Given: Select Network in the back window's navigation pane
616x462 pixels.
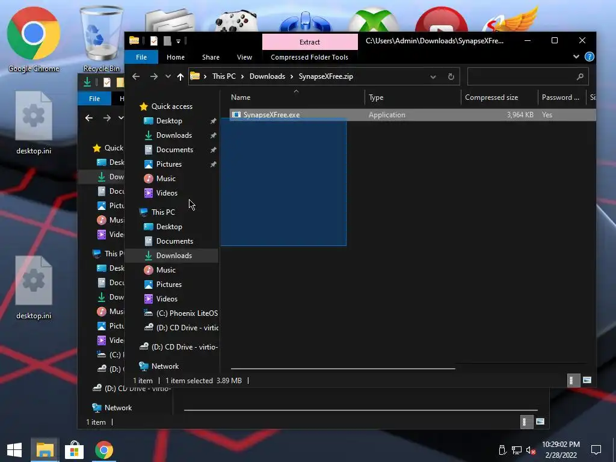Looking at the screenshot, I should click(x=118, y=408).
